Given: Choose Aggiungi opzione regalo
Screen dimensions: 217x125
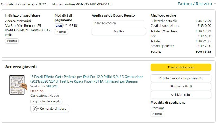Looking at the screenshot, I should 46,101.
